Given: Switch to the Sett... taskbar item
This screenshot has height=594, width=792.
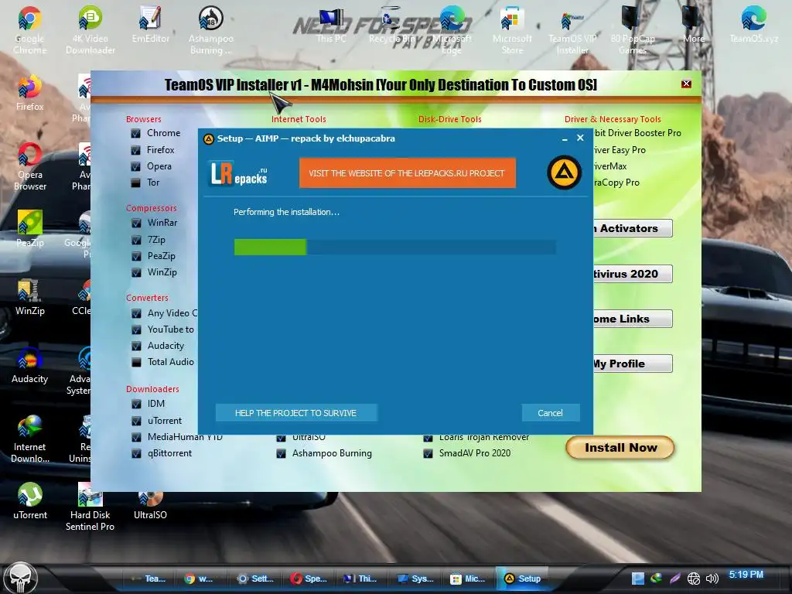Looking at the screenshot, I should 255,579.
